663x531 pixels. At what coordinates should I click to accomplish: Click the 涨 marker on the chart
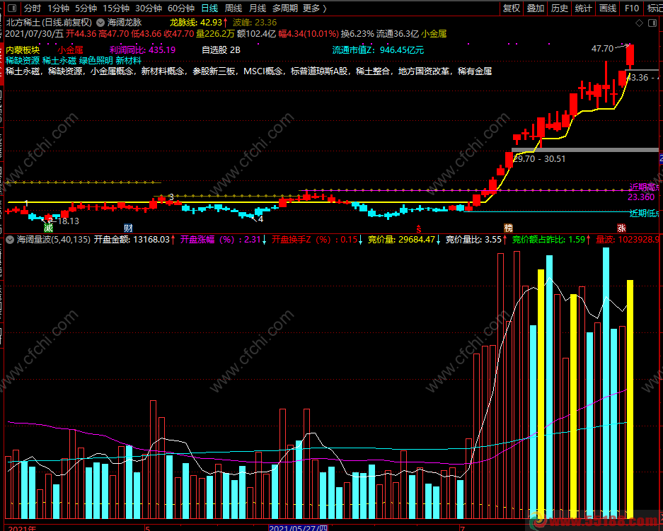(621, 228)
